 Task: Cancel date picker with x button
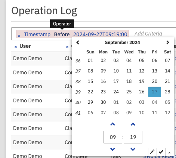tap(169, 152)
